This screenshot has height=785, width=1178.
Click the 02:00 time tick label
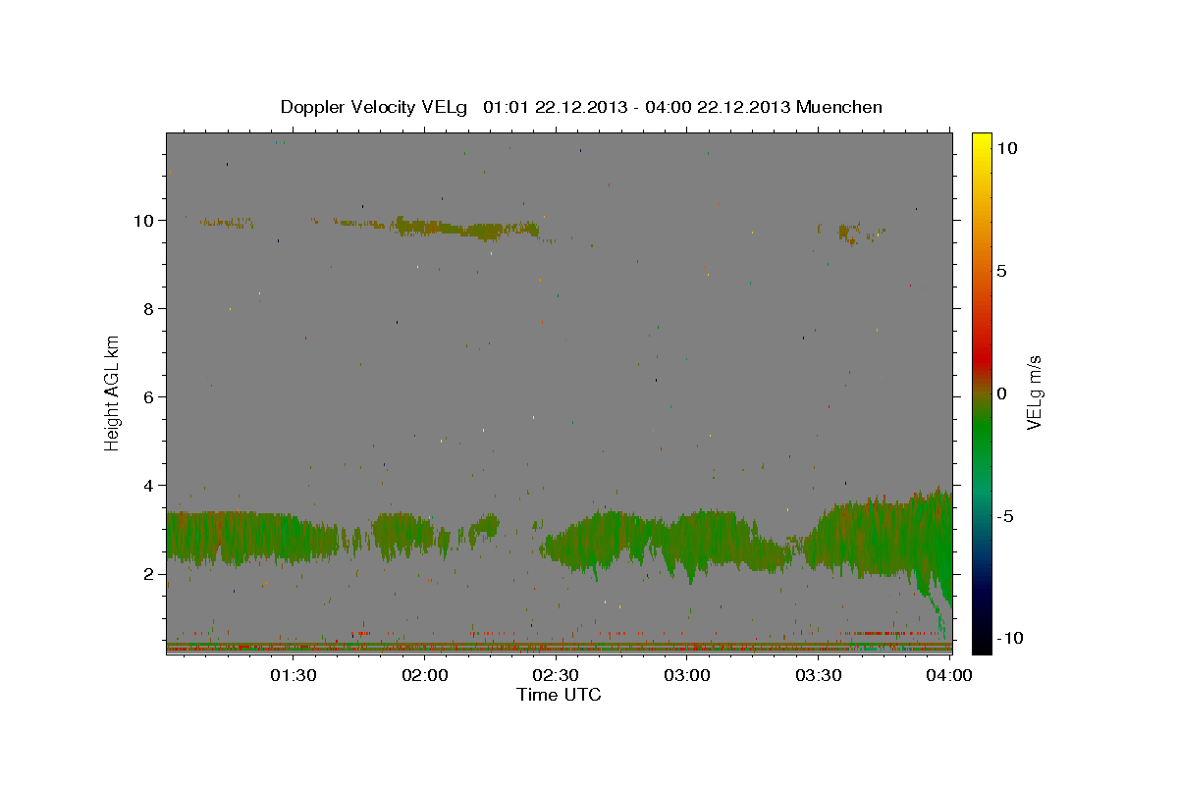(425, 675)
